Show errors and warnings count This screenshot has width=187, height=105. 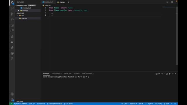(32, 104)
